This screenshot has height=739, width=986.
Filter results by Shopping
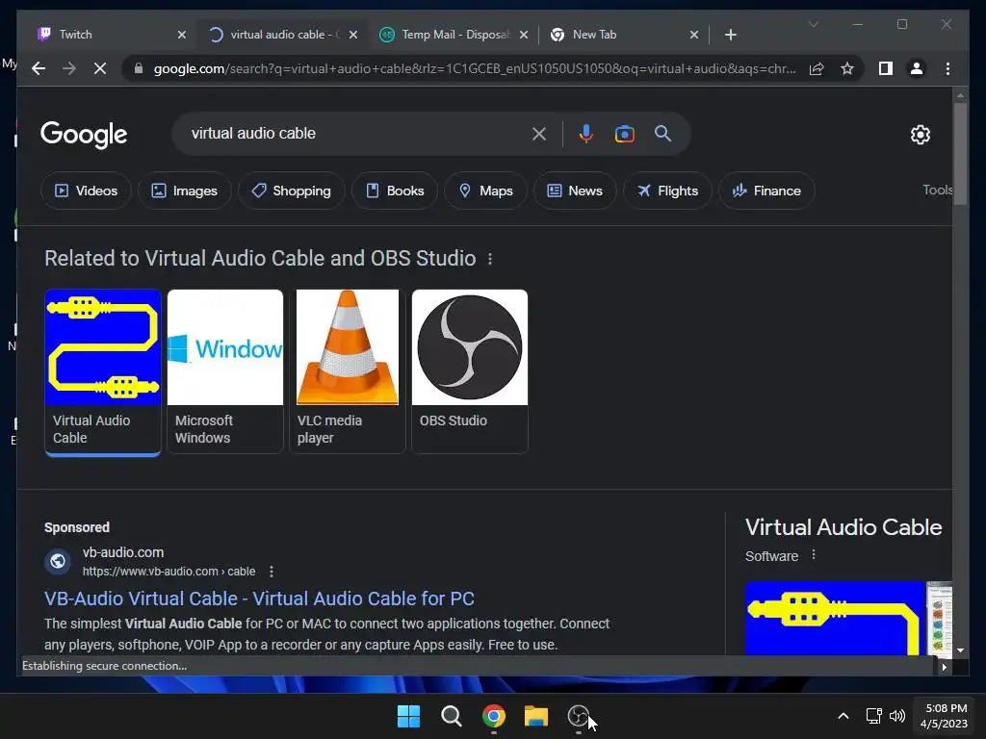tap(291, 191)
